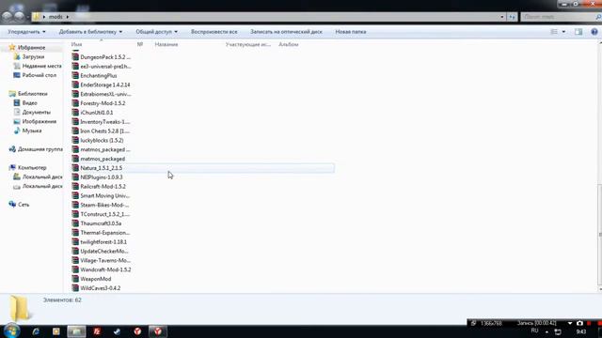Go back with the Explorer Back arrow

pos(8,17)
